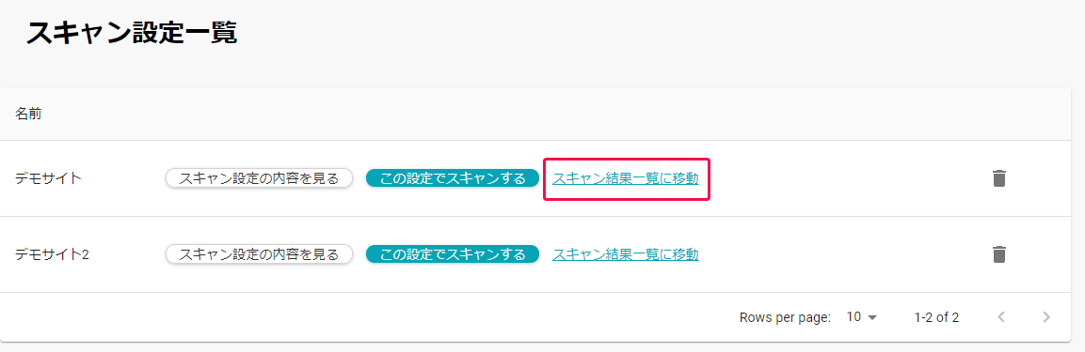The image size is (1085, 352).
Task: Delete the デモサイト2 scan setting
Action: coord(998,254)
